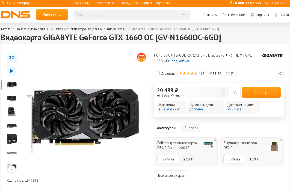Open the Покупателям dropdown menu
290x189 pixels.
(x=104, y=3)
